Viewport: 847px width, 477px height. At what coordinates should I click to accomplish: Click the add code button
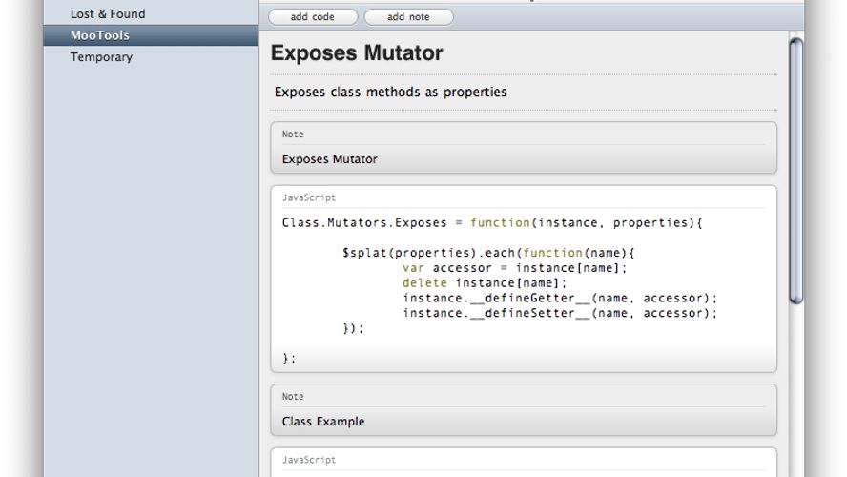tap(313, 17)
